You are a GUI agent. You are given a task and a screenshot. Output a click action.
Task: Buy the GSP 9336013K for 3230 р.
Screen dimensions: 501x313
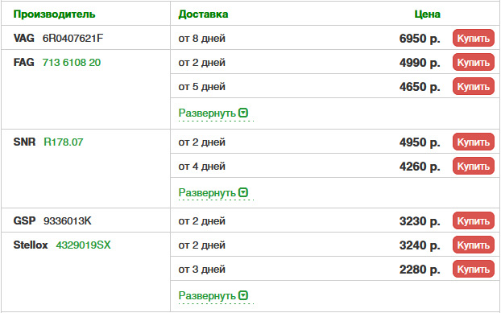click(473, 220)
